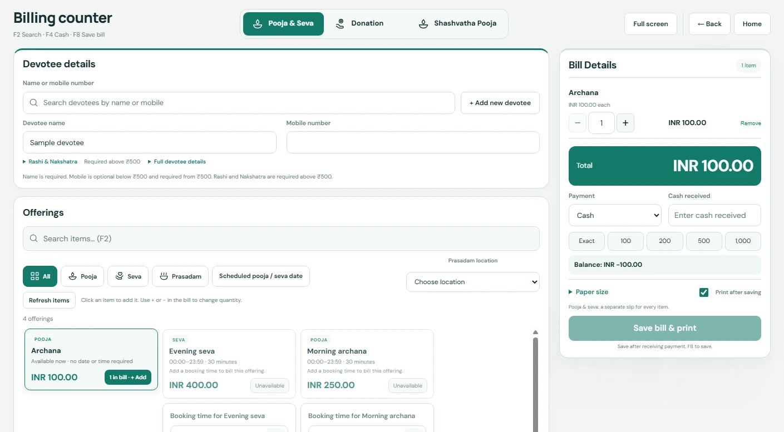Open the Payment method dropdown
Image resolution: width=784 pixels, height=432 pixels.
point(615,215)
